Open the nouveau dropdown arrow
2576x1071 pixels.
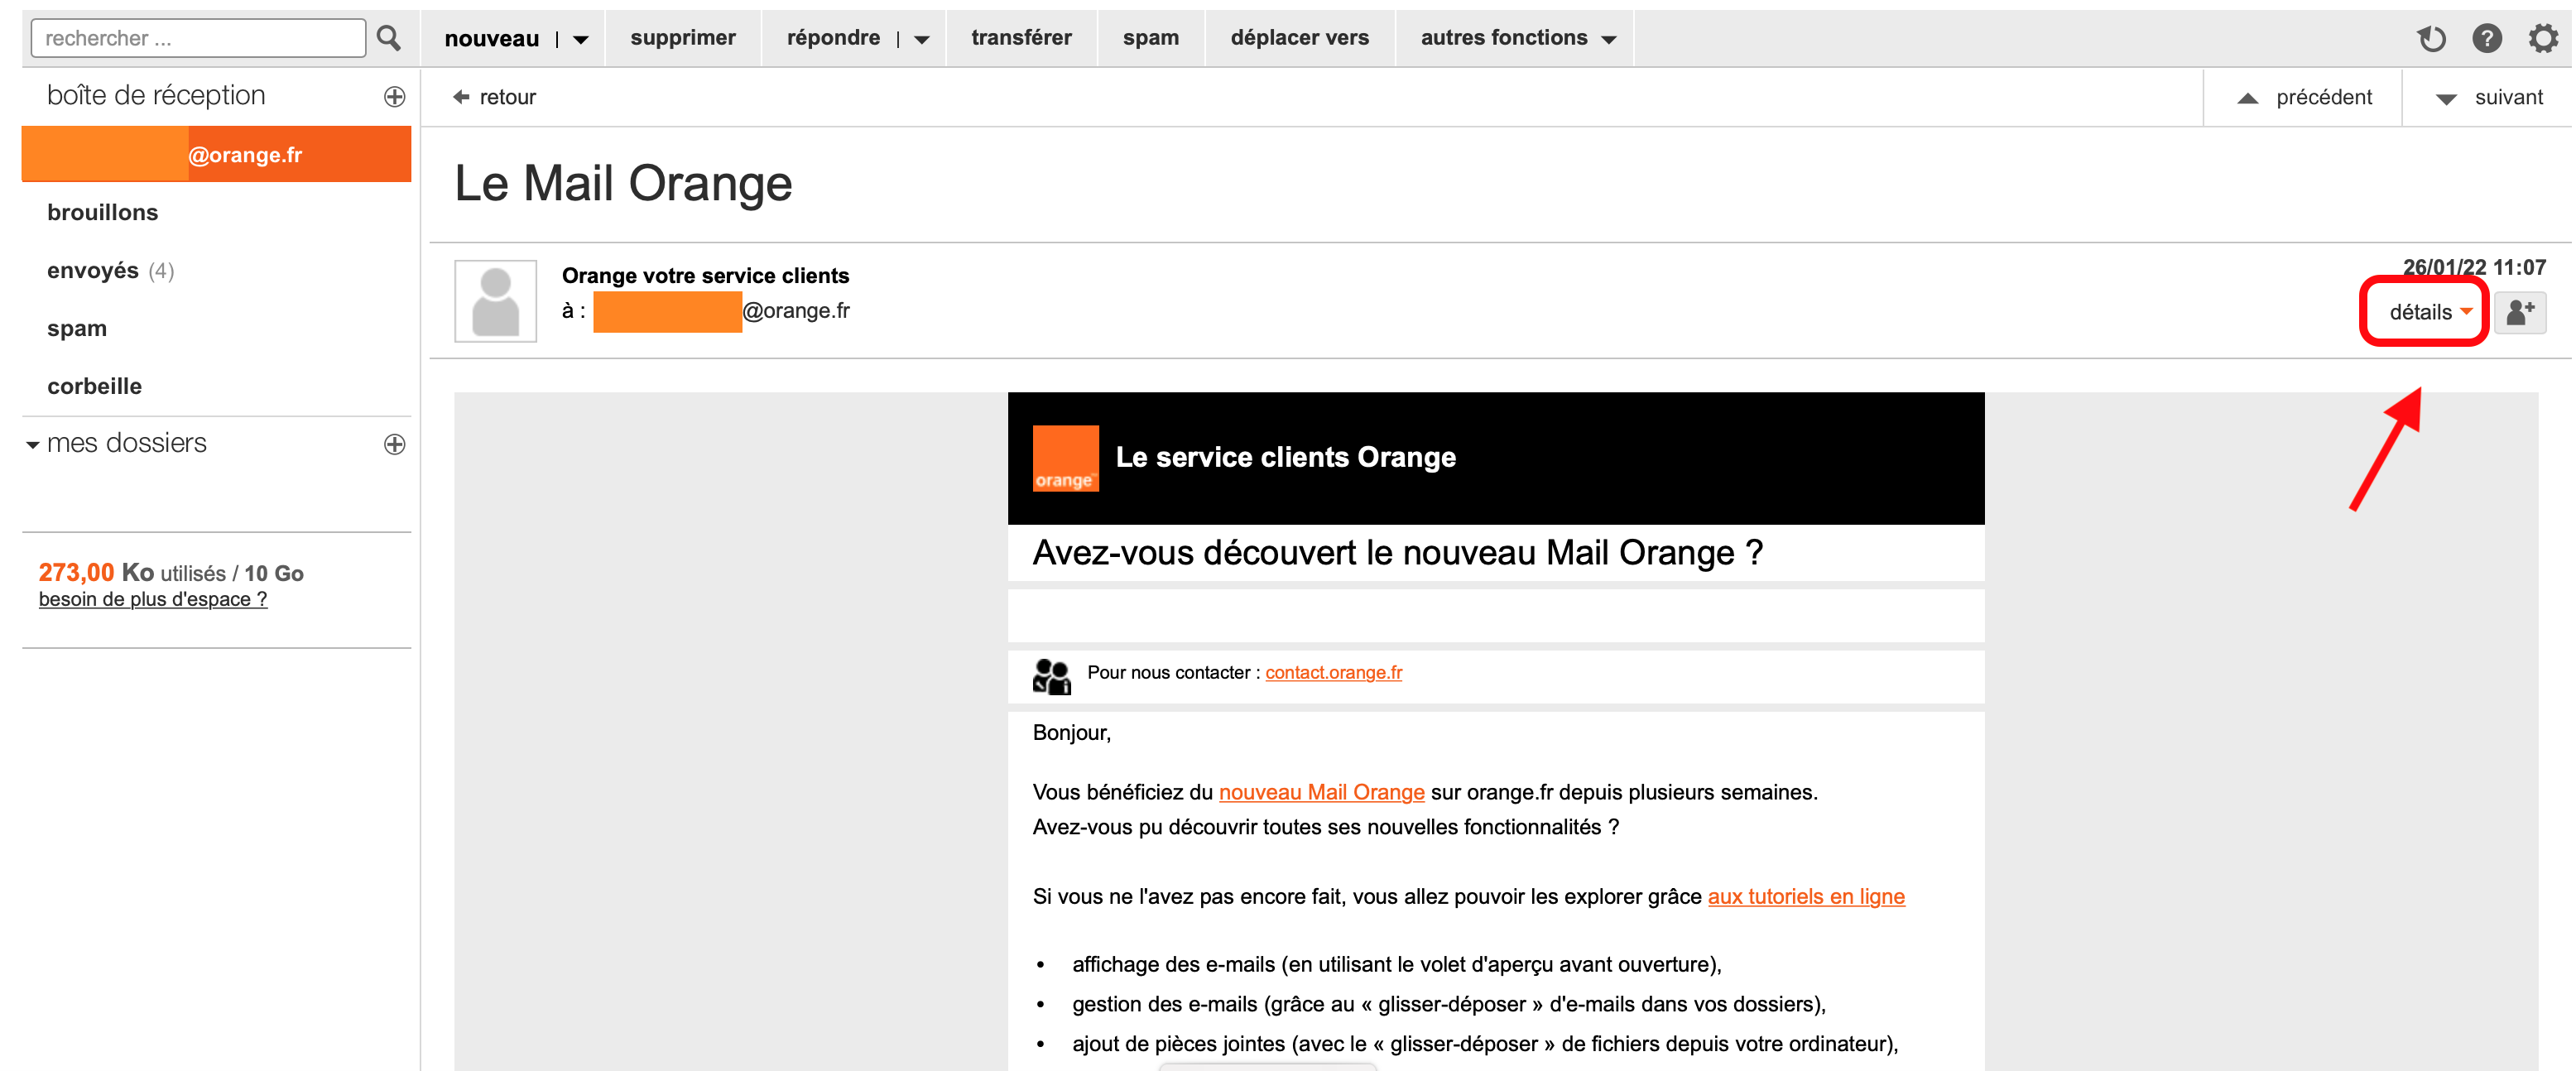[x=581, y=39]
